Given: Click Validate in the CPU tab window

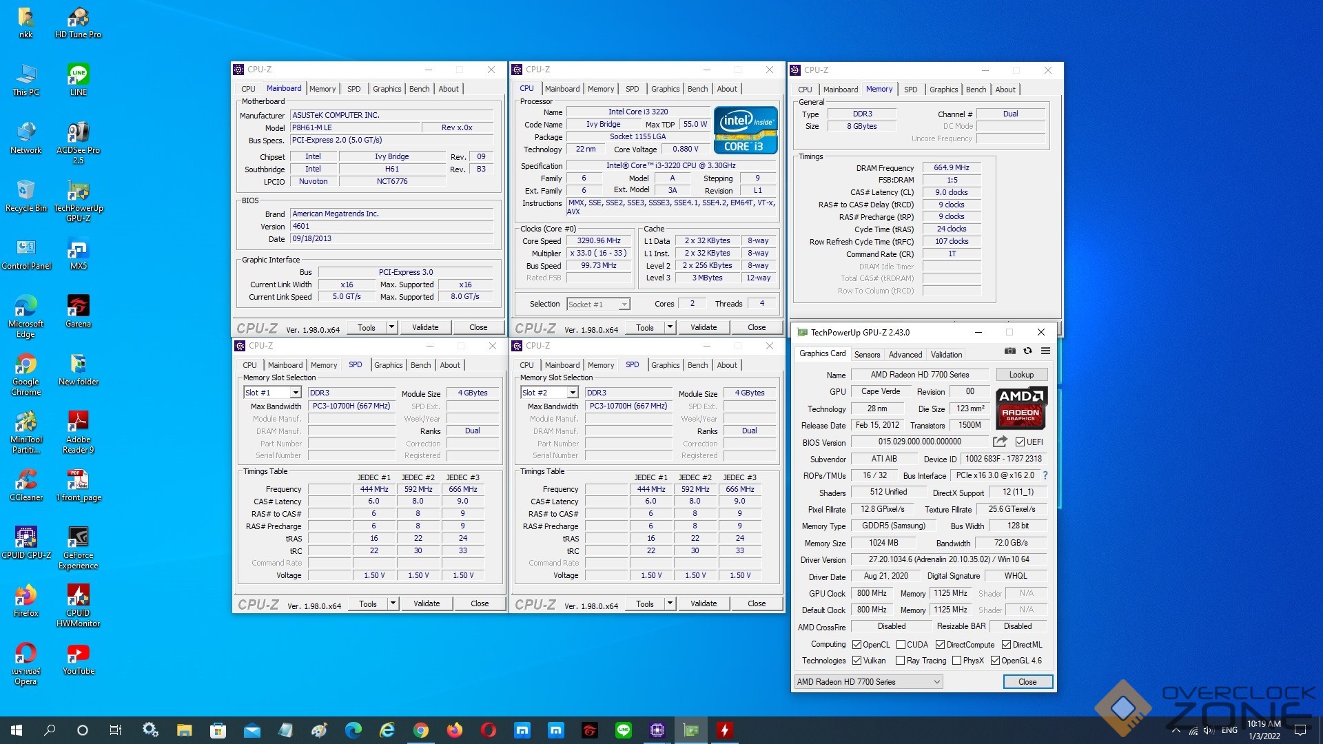Looking at the screenshot, I should point(703,327).
